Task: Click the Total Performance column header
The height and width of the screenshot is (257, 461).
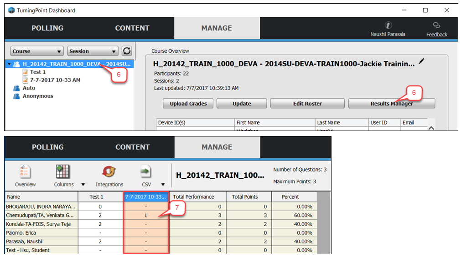Action: click(x=197, y=197)
